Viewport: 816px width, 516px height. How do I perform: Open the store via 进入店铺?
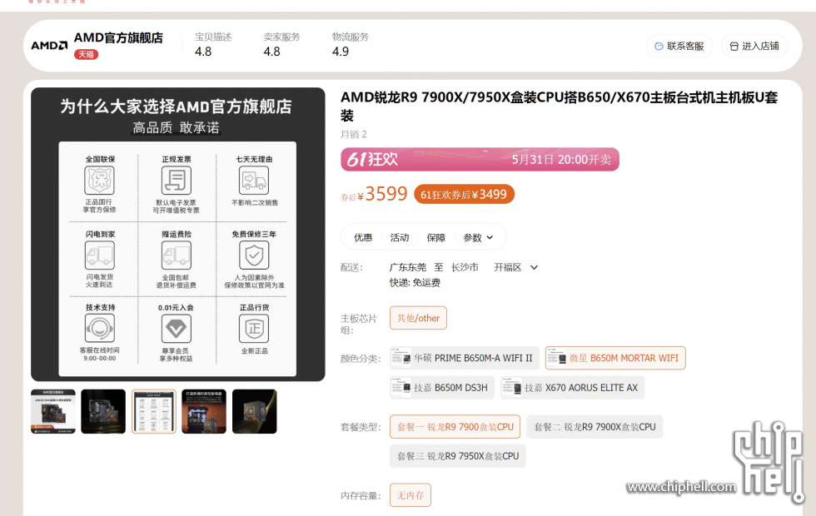[x=754, y=47]
